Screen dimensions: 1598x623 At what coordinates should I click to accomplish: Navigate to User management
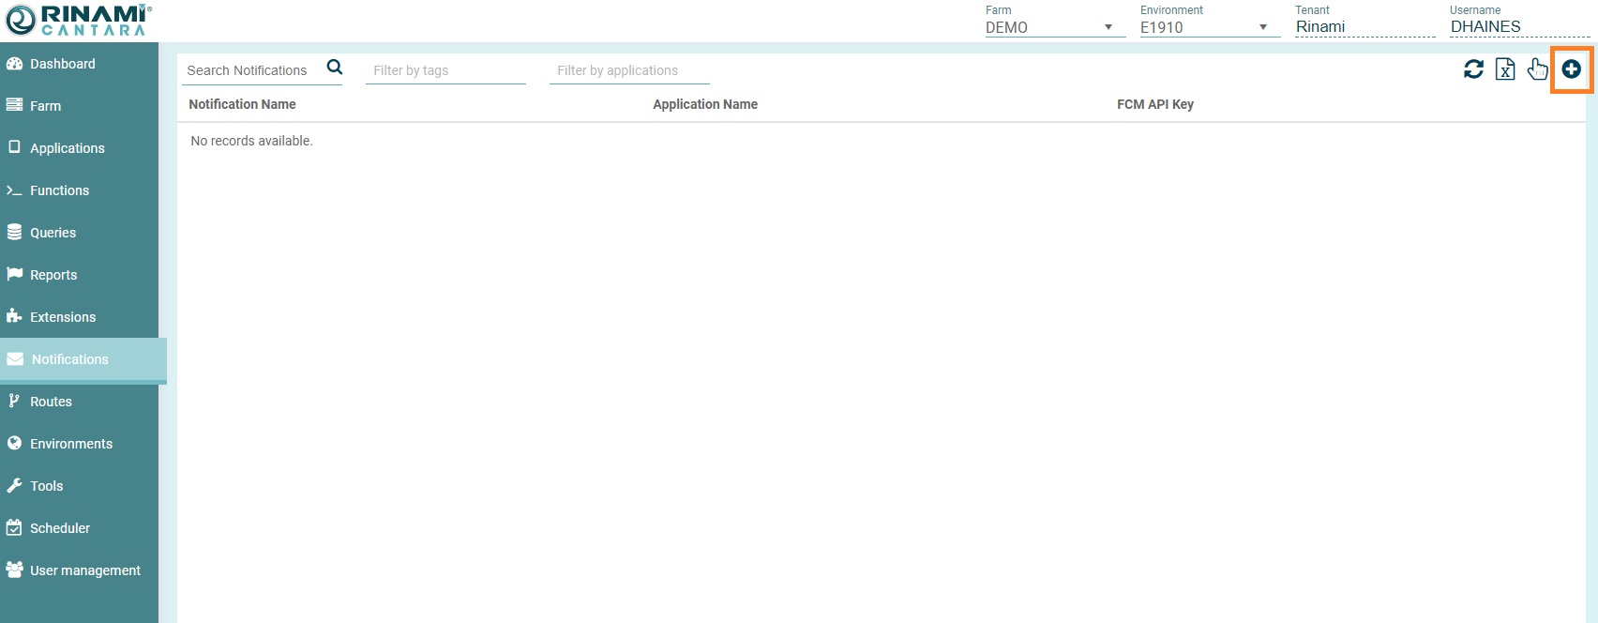84,570
